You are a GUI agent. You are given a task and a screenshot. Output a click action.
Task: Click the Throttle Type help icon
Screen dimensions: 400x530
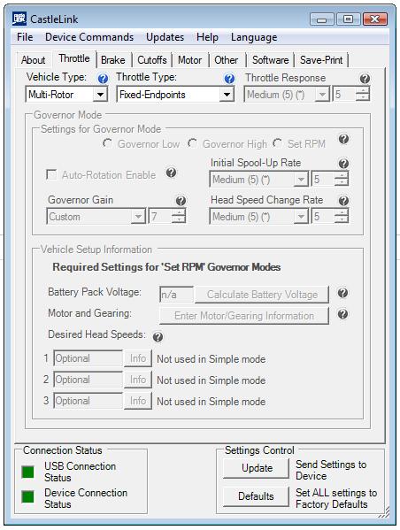pyautogui.click(x=229, y=79)
